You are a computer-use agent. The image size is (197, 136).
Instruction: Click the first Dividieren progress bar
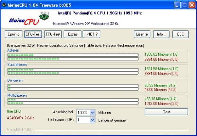pyautogui.click(x=73, y=86)
